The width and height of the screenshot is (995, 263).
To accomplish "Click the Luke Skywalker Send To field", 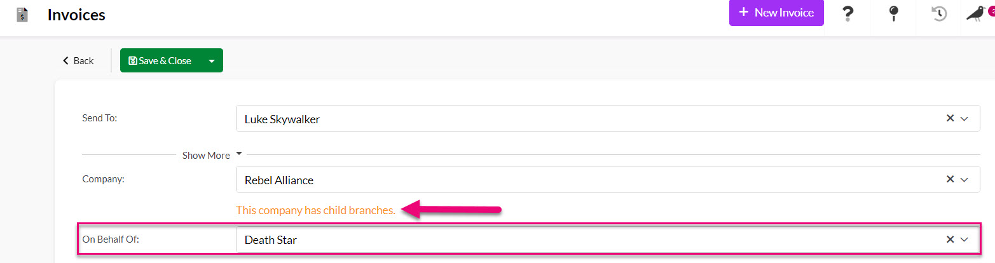I will 607,118.
